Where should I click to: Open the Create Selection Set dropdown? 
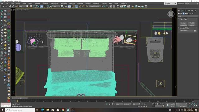(95, 6)
